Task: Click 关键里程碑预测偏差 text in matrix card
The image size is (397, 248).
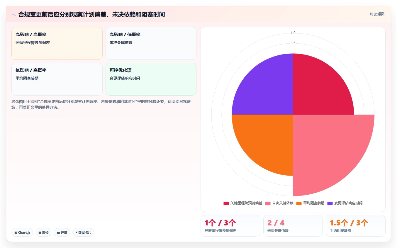Action: (x=33, y=43)
